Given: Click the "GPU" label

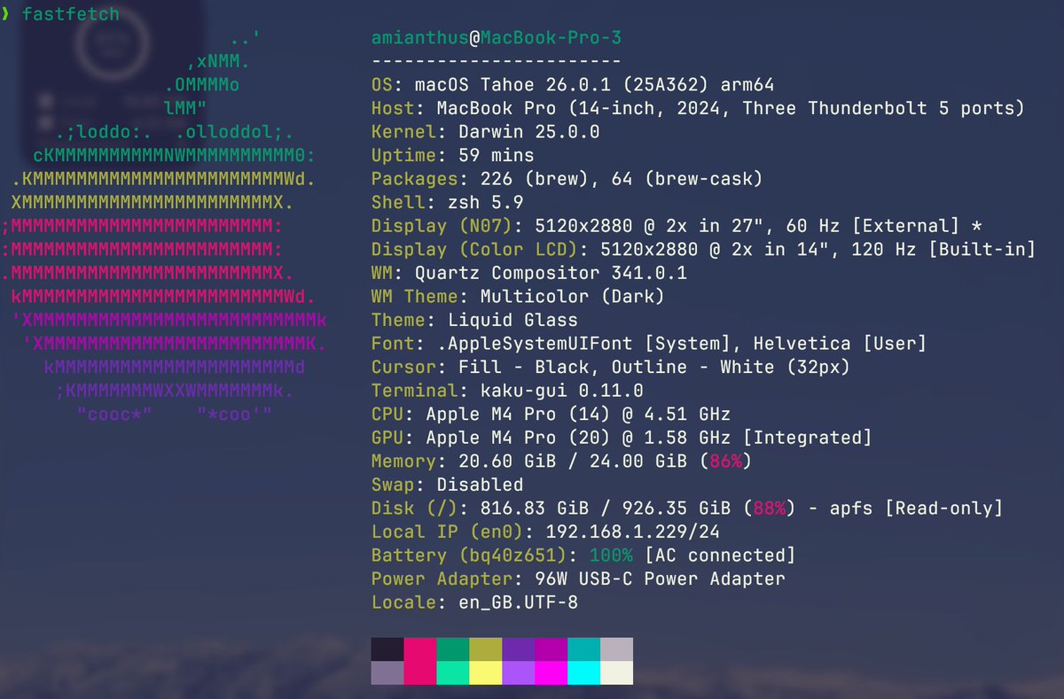Looking at the screenshot, I should (387, 437).
